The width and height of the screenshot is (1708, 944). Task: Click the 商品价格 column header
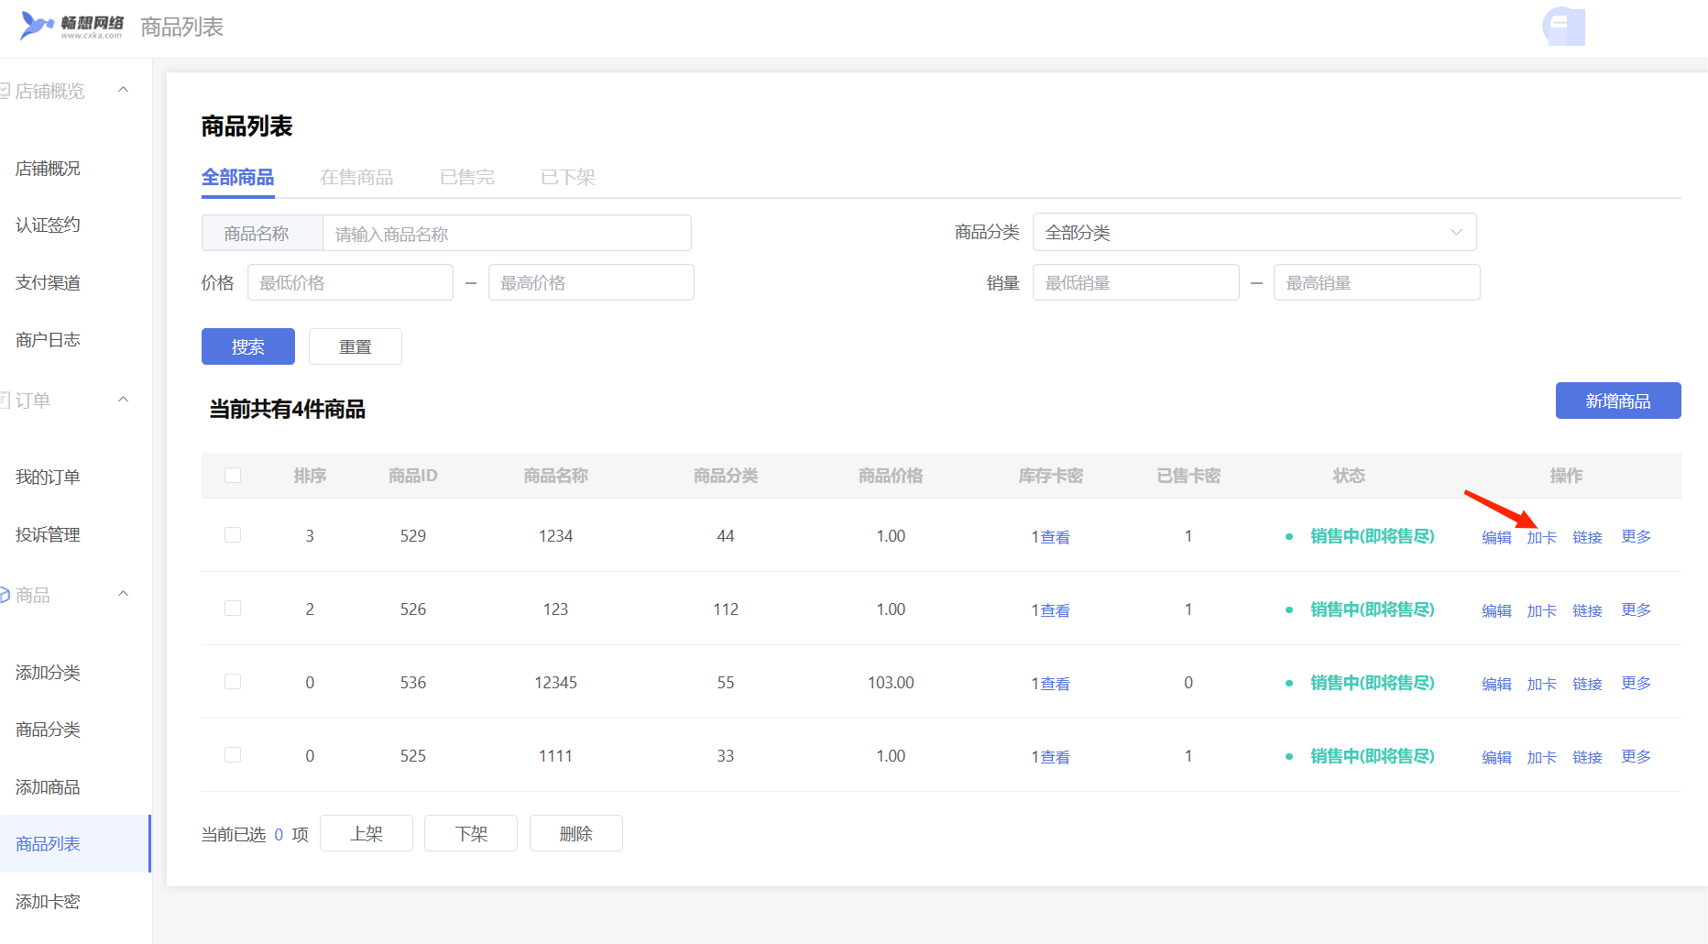[891, 476]
